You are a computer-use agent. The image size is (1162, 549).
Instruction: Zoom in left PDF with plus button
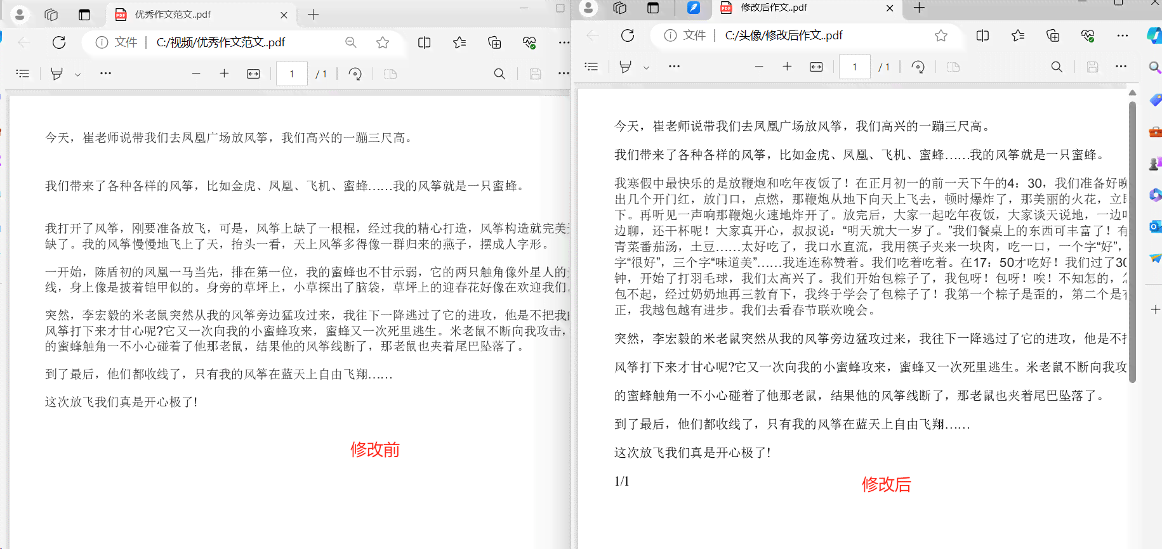pos(224,74)
